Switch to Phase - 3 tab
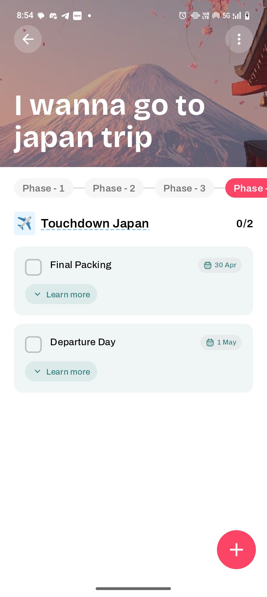 tap(184, 188)
